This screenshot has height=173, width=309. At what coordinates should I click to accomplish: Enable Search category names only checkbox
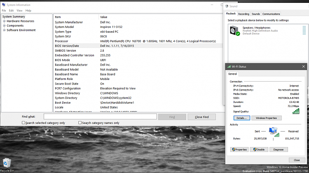coord(80,123)
